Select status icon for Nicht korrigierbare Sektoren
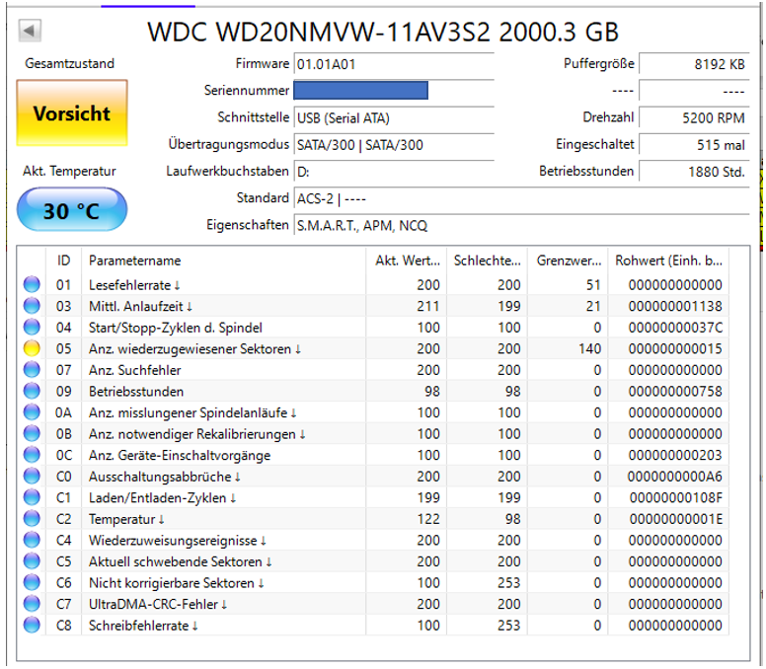766x669 pixels. click(x=32, y=582)
